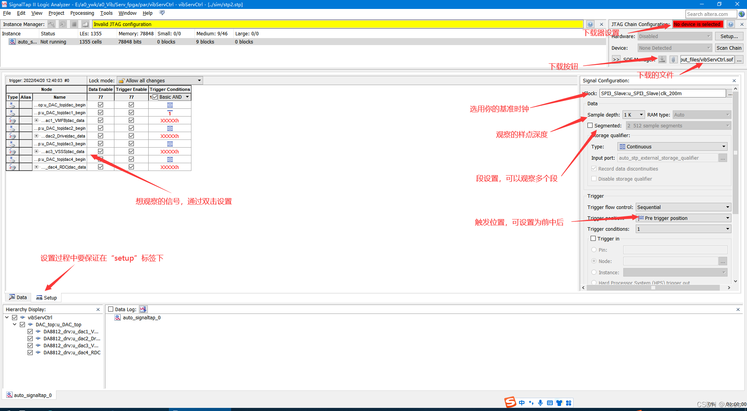The width and height of the screenshot is (747, 411).
Task: Click the attach SOF file paperclip icon
Action: pyautogui.click(x=673, y=59)
